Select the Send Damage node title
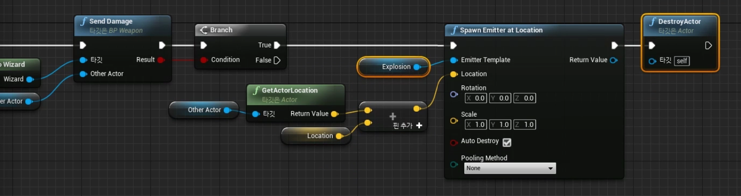 (x=111, y=21)
